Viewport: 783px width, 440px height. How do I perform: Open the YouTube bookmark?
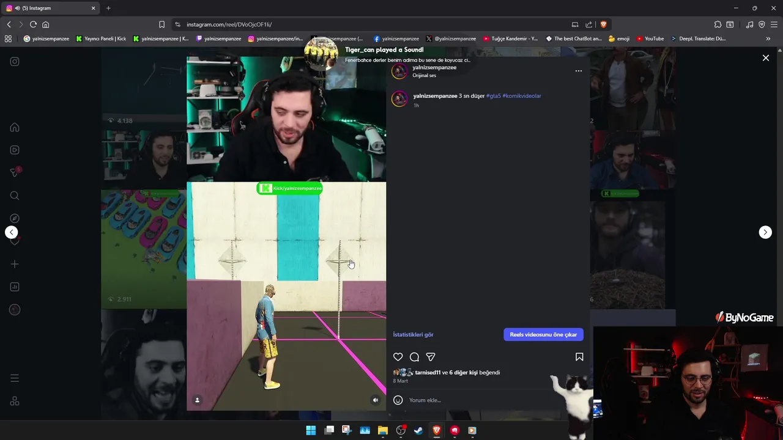tap(650, 38)
